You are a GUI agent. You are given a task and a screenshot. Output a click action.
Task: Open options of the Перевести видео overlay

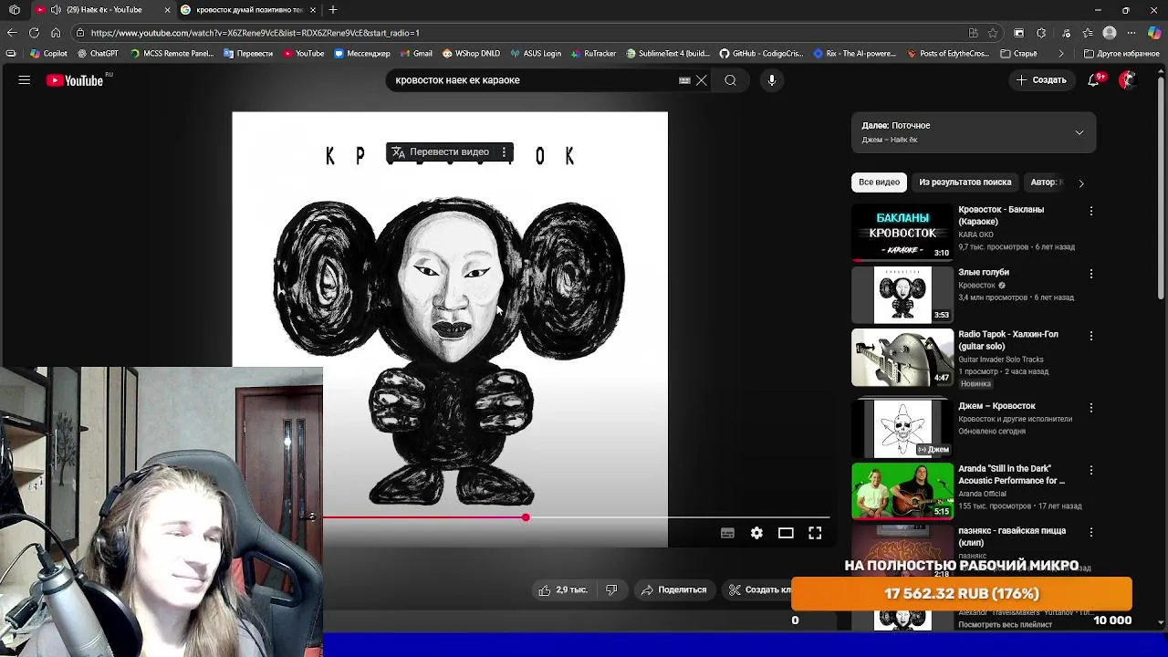tap(504, 152)
